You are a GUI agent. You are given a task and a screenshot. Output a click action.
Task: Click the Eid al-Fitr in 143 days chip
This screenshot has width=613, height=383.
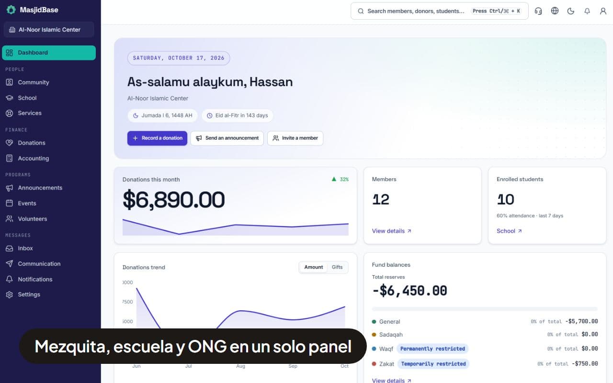(x=237, y=115)
